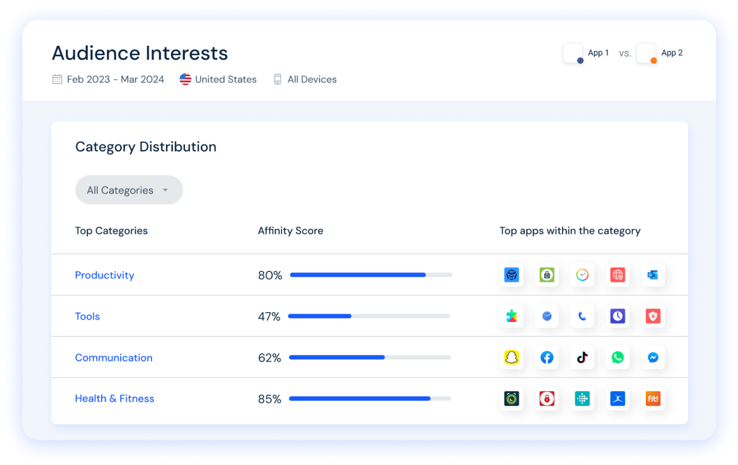Select the TikTok icon
The height and width of the screenshot is (465, 738).
583,357
